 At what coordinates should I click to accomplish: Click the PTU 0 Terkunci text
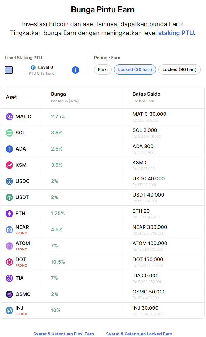(x=42, y=73)
